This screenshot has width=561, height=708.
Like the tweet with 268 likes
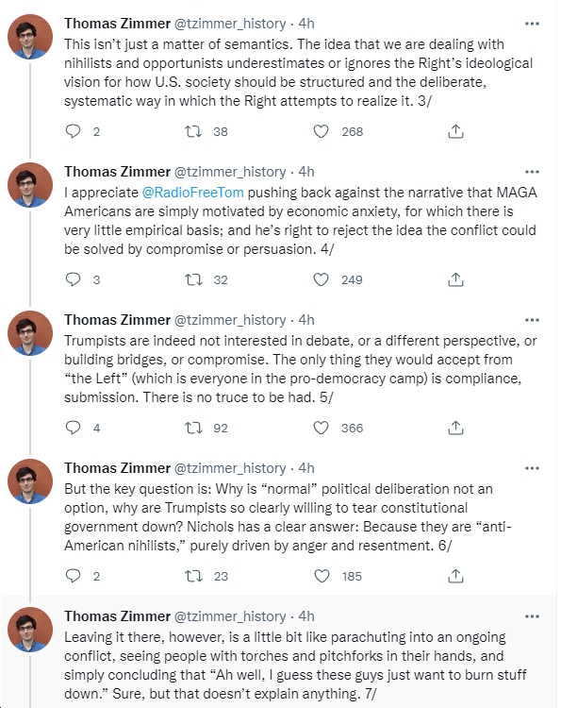321,131
